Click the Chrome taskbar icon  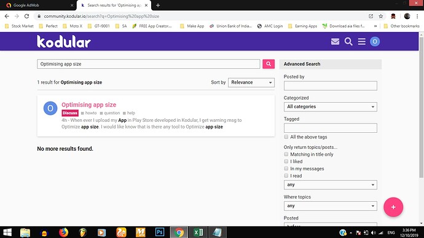point(179,232)
